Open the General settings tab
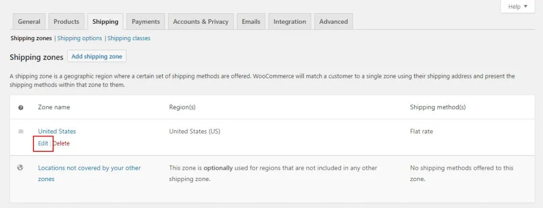This screenshot has height=208, width=543. tap(29, 21)
